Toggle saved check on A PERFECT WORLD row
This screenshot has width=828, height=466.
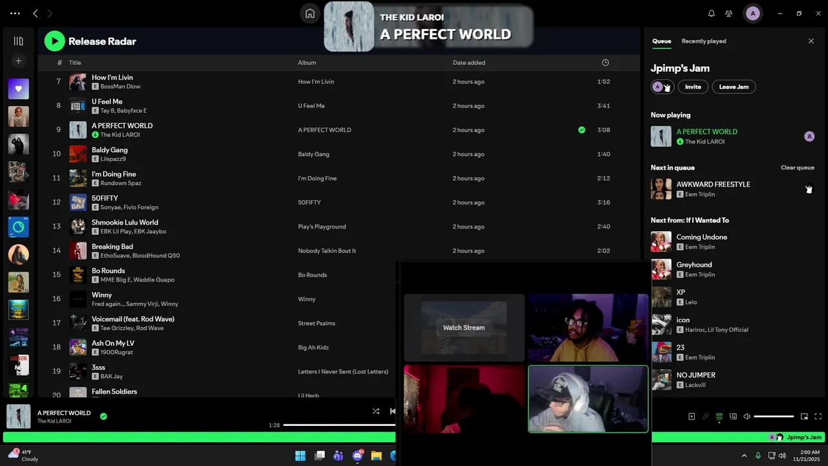point(582,130)
